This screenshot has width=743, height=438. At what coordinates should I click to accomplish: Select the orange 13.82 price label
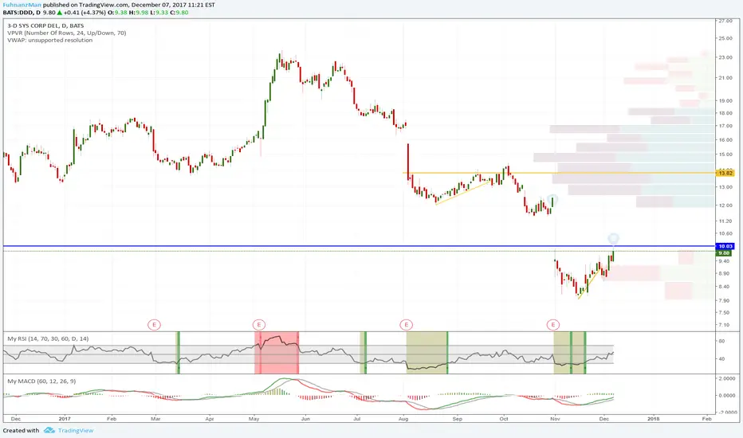coord(725,173)
